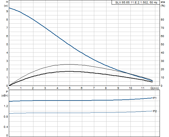Image resolution: width=169 pixels, height=137 pixels.
Task: Click the 30 tick on eta axis
Action: (162, 61)
